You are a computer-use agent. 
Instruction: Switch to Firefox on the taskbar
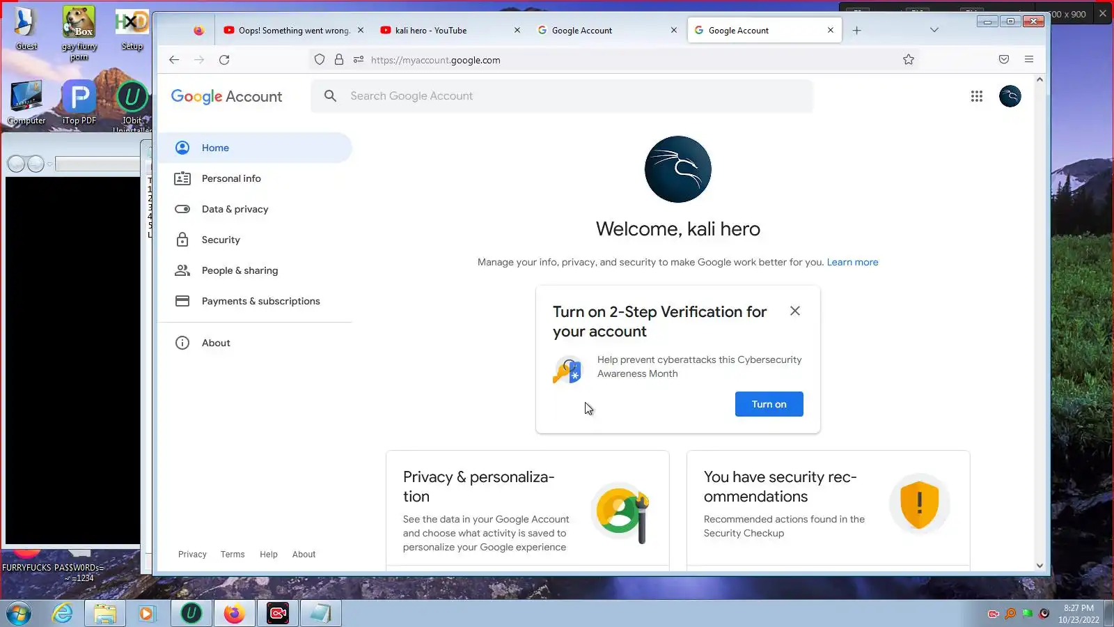[234, 613]
